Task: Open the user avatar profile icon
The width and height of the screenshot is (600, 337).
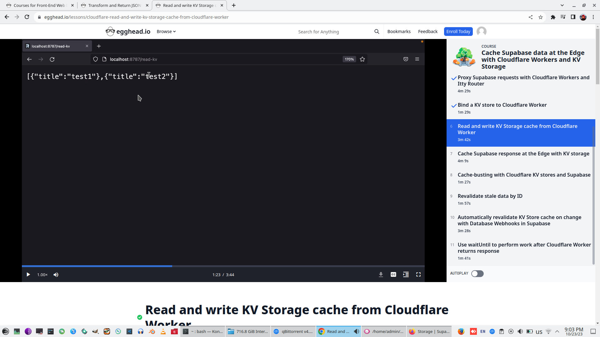Action: (x=481, y=32)
